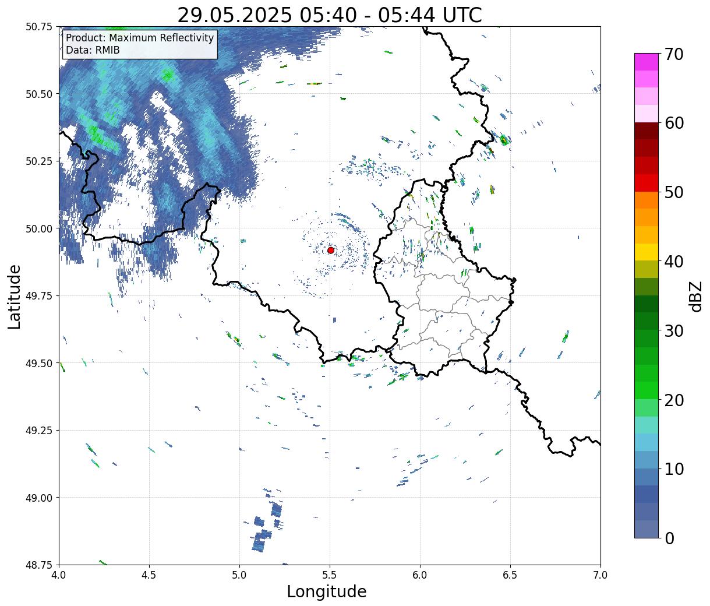Viewport: 710px width, 606px height.
Task: Click the latitude tick label 49.00
Action: tap(39, 498)
